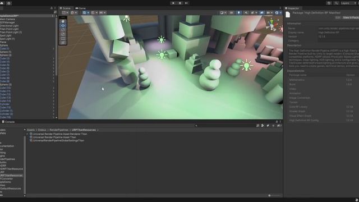Click the View in Package Manager button

tap(351, 17)
